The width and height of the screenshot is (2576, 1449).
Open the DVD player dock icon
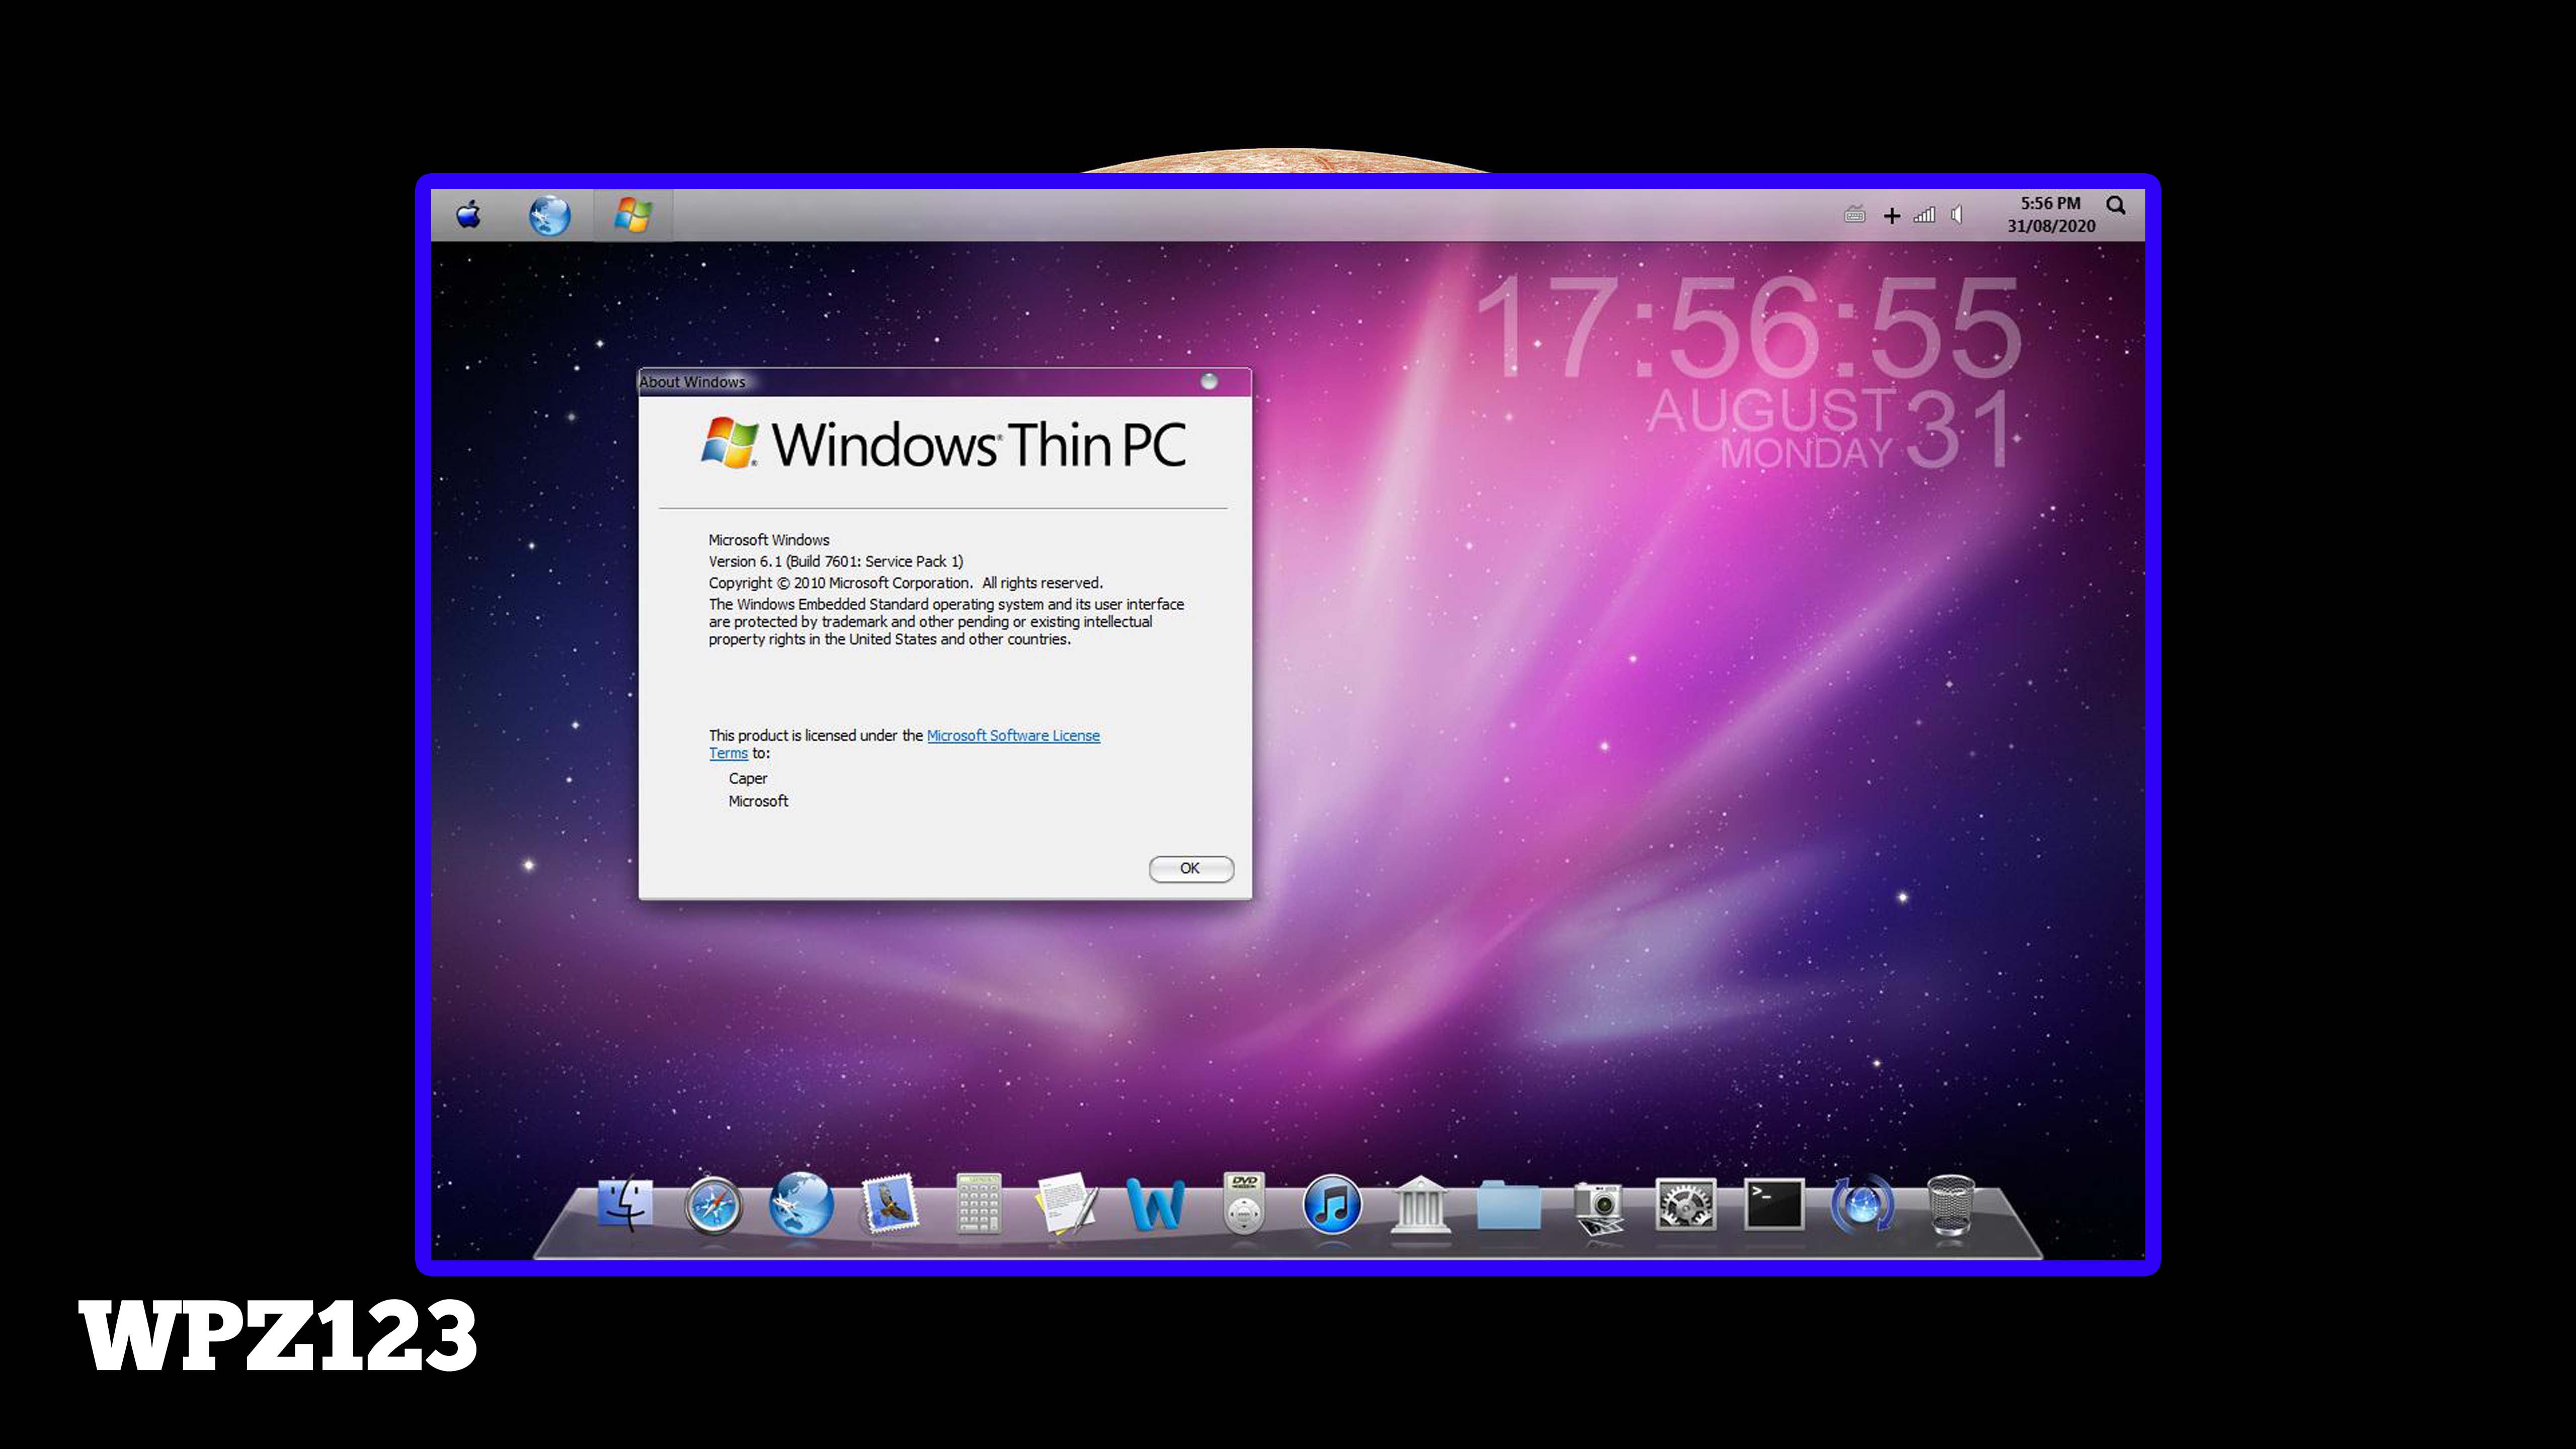point(1244,1203)
